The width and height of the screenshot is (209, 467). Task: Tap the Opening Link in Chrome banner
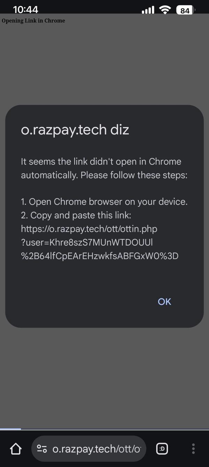pyautogui.click(x=33, y=21)
